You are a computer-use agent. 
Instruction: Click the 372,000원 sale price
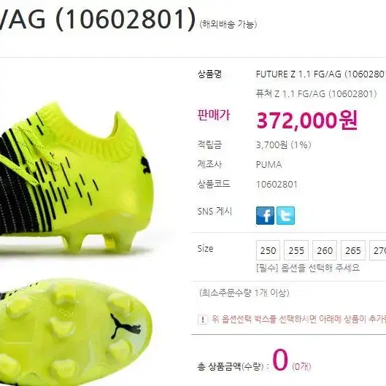(306, 120)
